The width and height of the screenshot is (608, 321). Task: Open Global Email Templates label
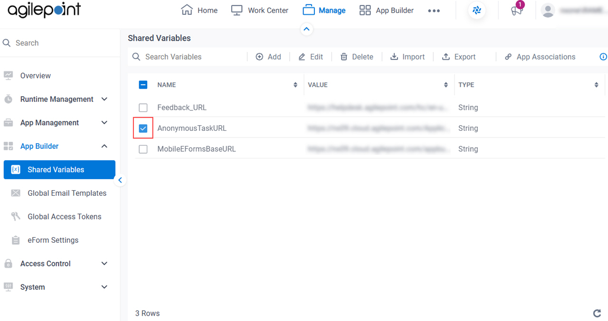tap(67, 193)
